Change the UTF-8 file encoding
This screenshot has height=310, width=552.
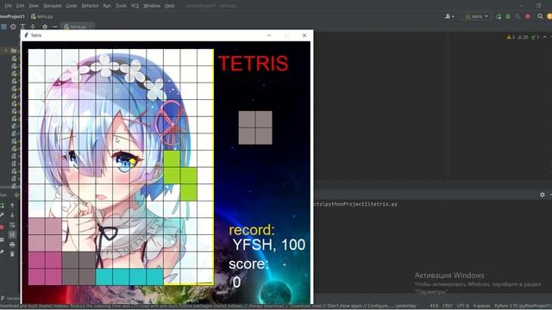tap(462, 306)
